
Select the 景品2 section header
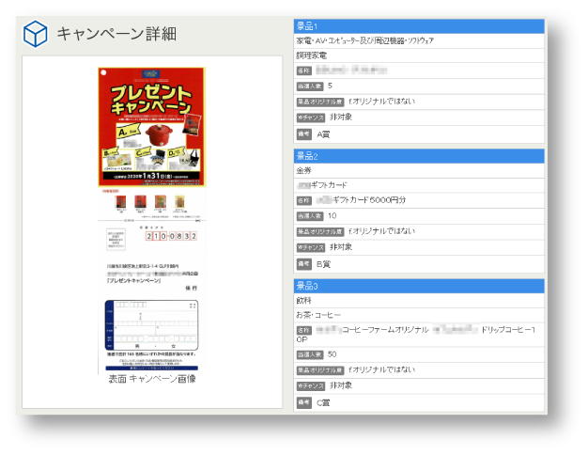coord(418,156)
